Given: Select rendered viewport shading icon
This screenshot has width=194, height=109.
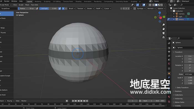Looking at the screenshot, I should (162, 5).
